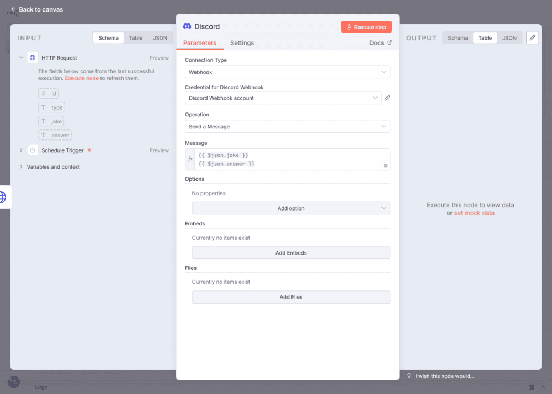Click the expression editor icon in Message field
This screenshot has width=552, height=394.
tap(385, 165)
